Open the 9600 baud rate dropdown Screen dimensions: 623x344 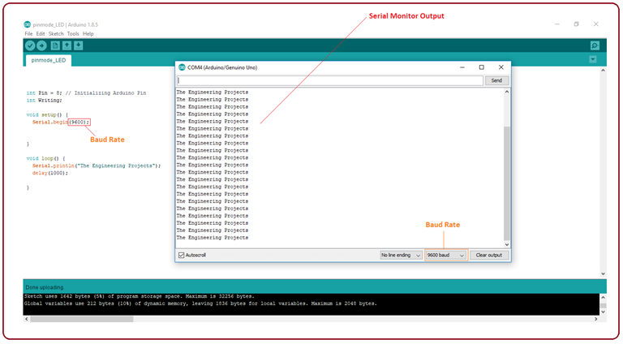click(x=446, y=255)
